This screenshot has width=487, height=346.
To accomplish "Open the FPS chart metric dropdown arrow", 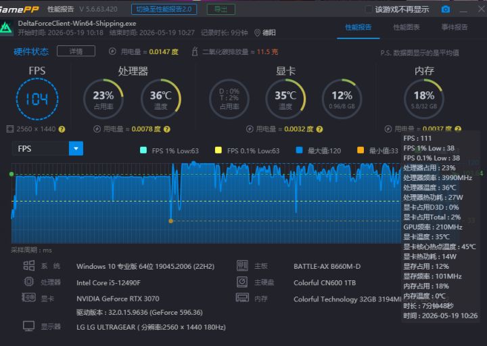I will pyautogui.click(x=76, y=148).
